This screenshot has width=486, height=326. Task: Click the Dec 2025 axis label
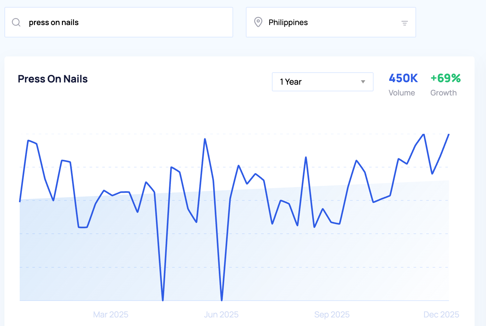point(441,315)
